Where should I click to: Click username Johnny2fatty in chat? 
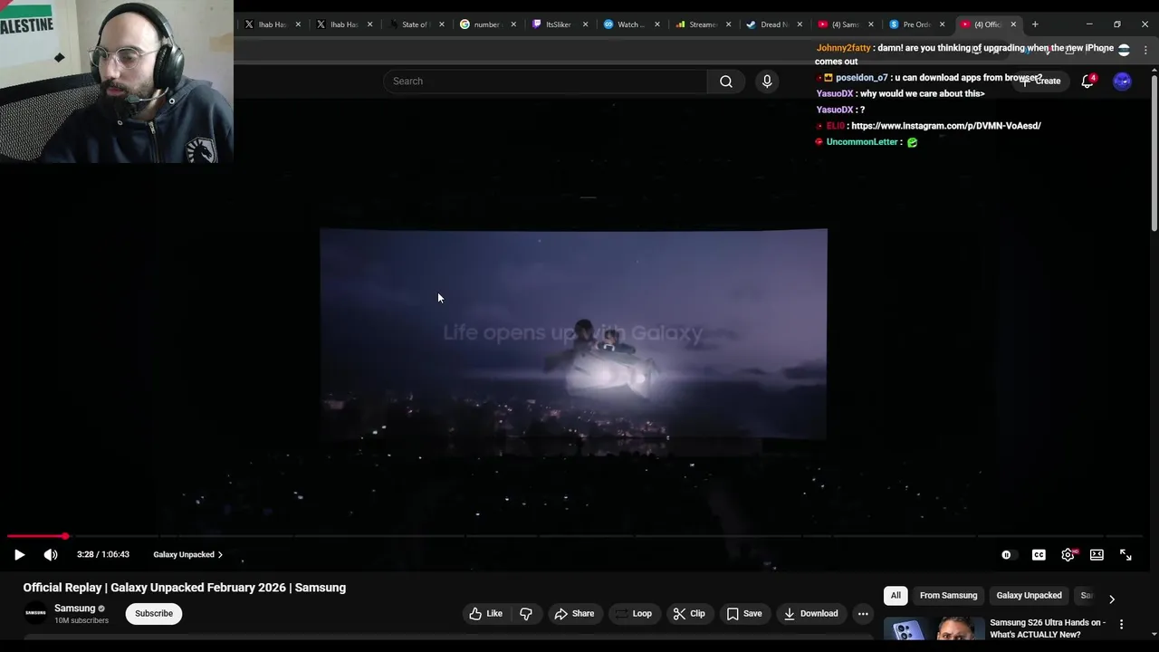[843, 48]
